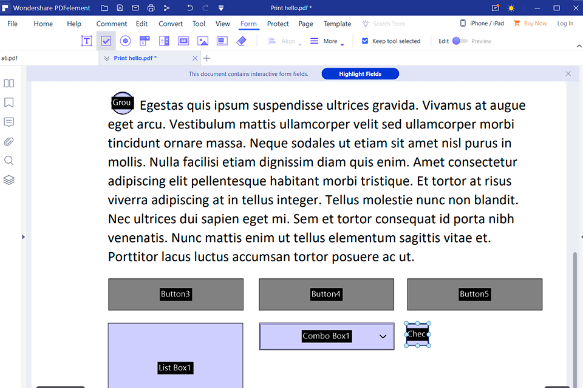583x388 pixels.
Task: Click the Buy Now link
Action: pyautogui.click(x=531, y=24)
